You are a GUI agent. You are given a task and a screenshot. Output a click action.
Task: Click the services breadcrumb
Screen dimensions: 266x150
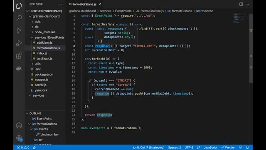click(106, 11)
